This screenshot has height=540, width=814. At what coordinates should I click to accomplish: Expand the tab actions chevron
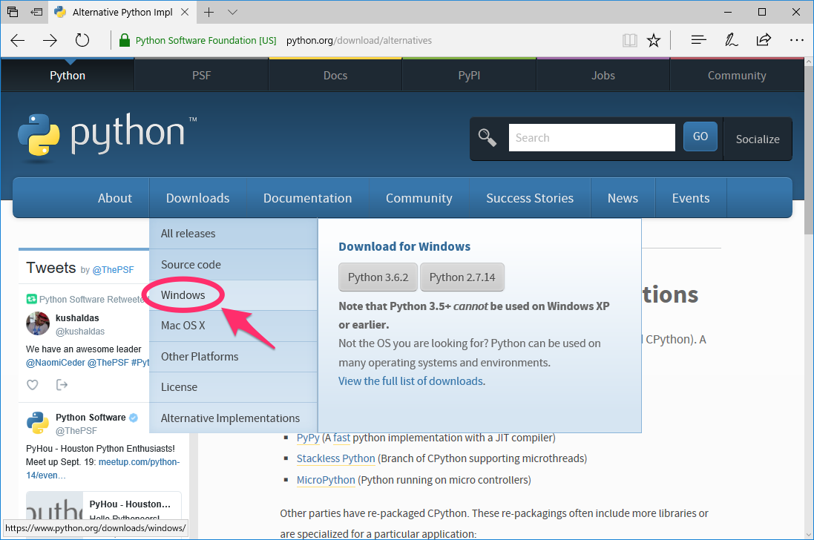click(x=232, y=12)
